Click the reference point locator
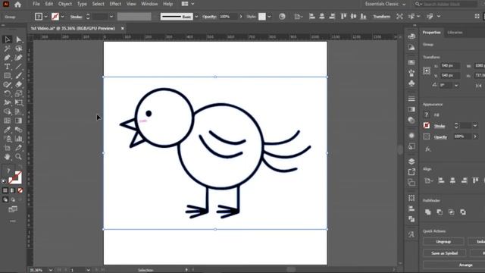Viewport: 485px width, 273px height. coord(427,71)
